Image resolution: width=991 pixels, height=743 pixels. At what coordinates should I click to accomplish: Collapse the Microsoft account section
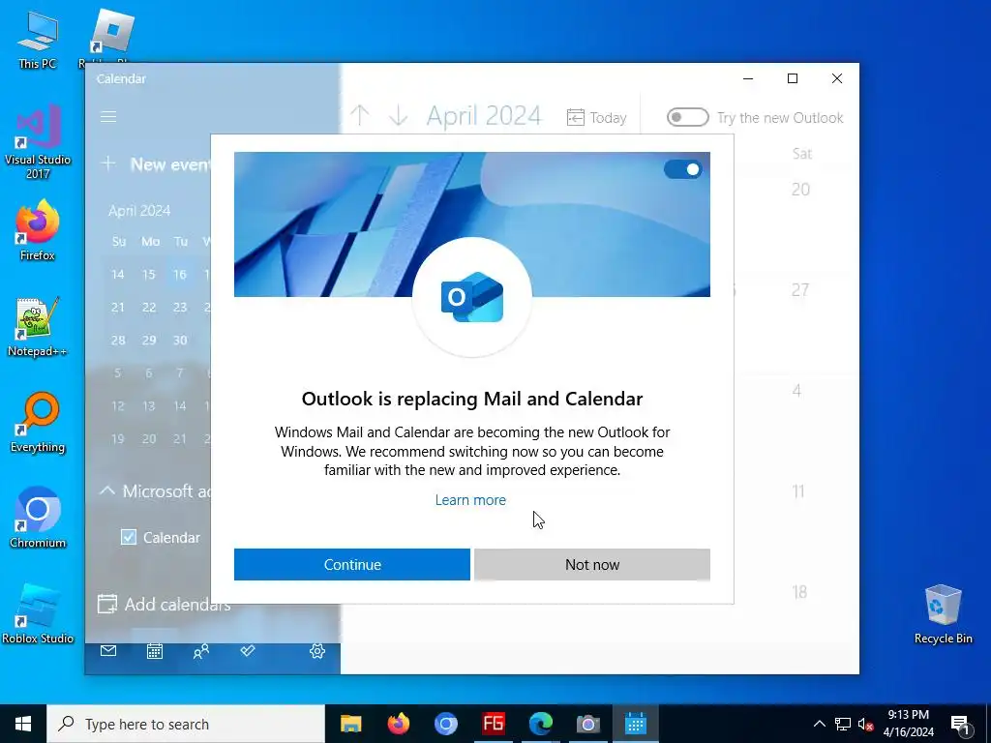[107, 490]
